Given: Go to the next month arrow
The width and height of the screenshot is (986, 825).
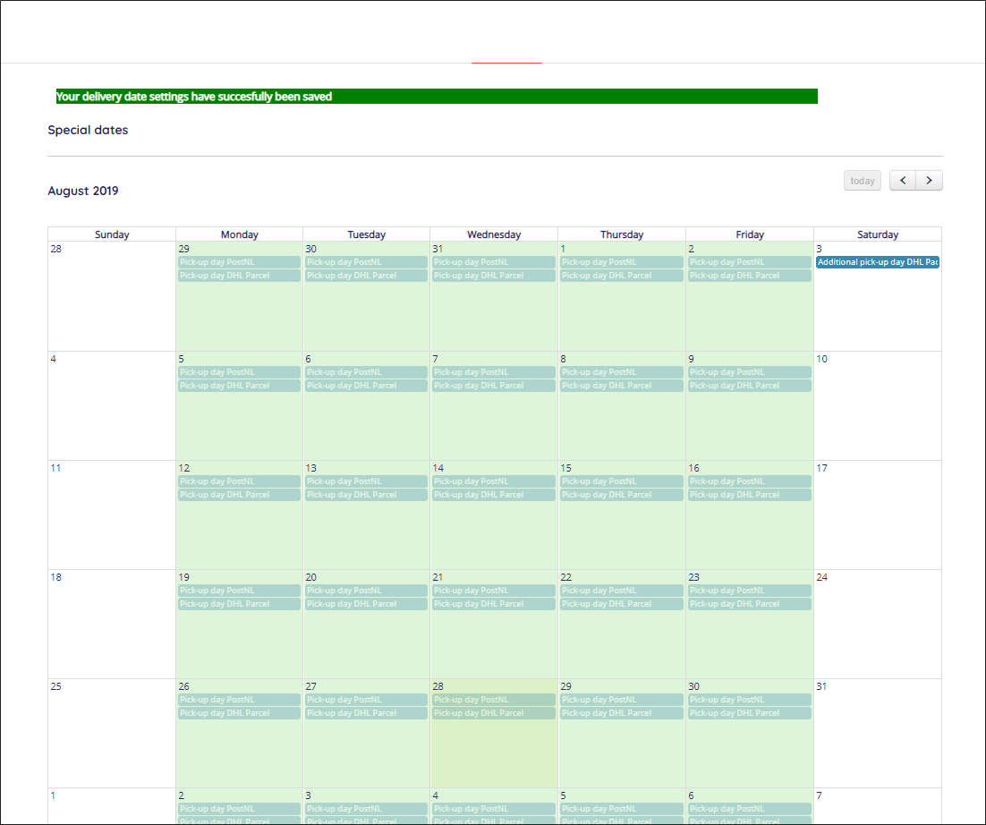Looking at the screenshot, I should [929, 181].
